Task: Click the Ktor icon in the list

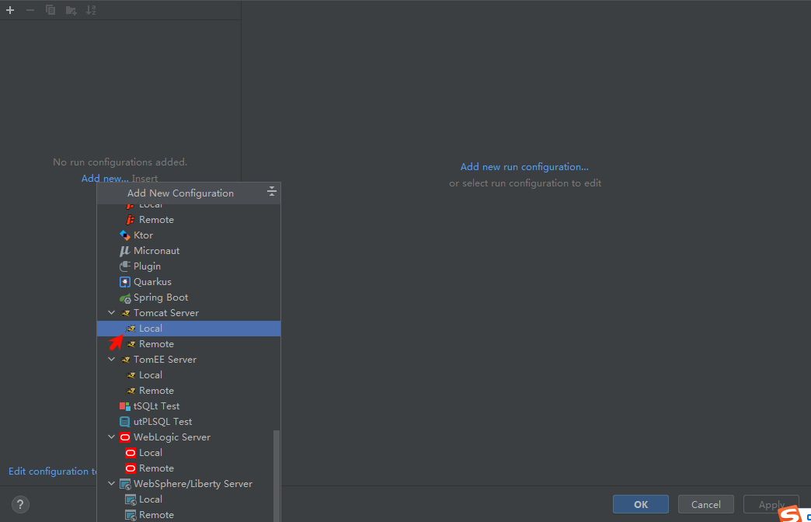Action: point(124,235)
